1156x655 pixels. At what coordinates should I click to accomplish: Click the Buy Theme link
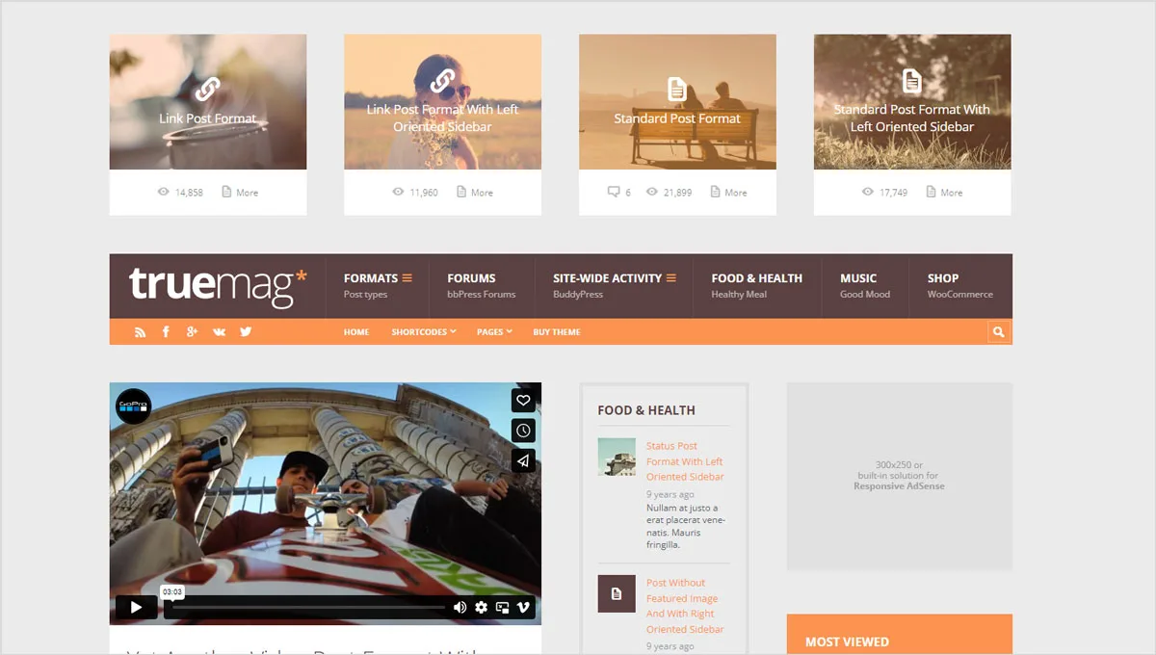[557, 331]
